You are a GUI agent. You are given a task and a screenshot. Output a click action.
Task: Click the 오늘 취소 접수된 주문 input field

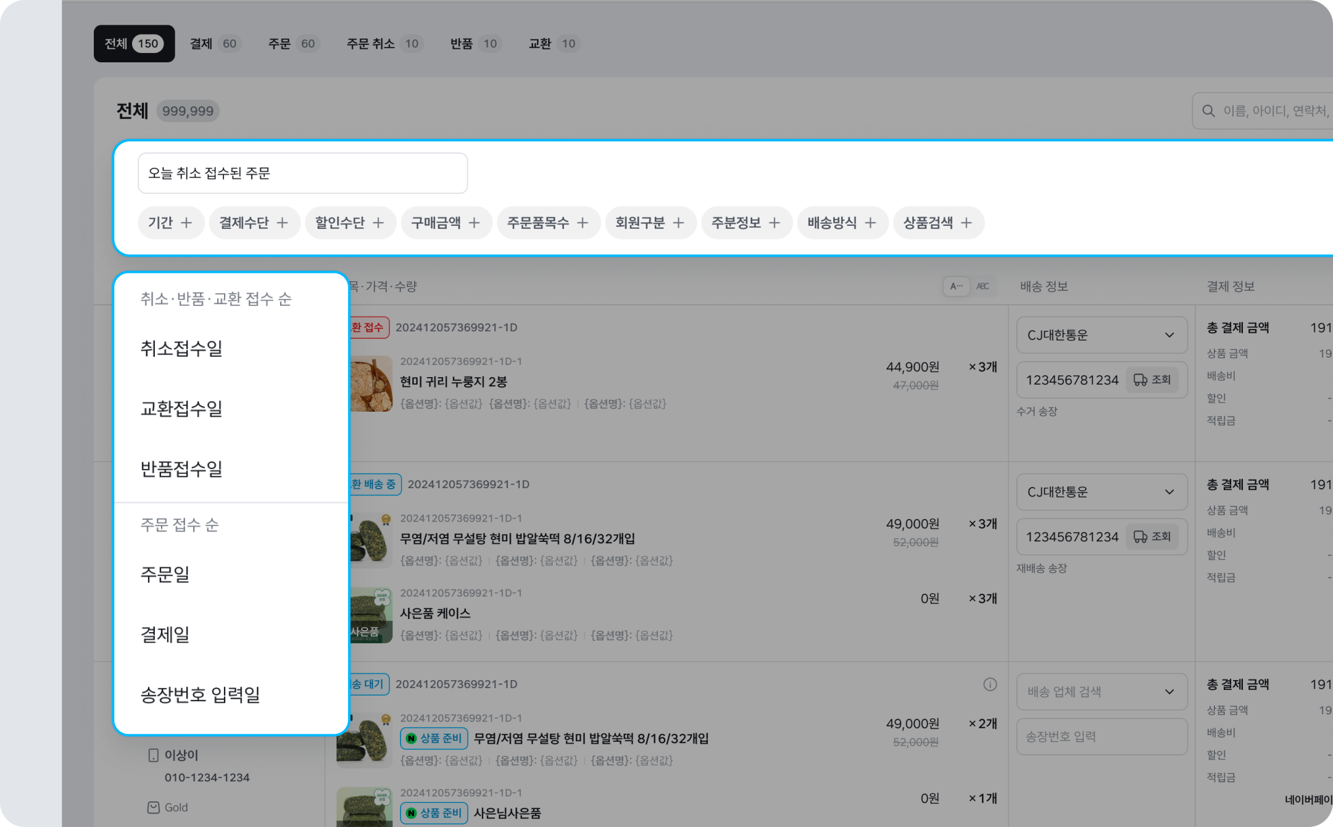[302, 173]
